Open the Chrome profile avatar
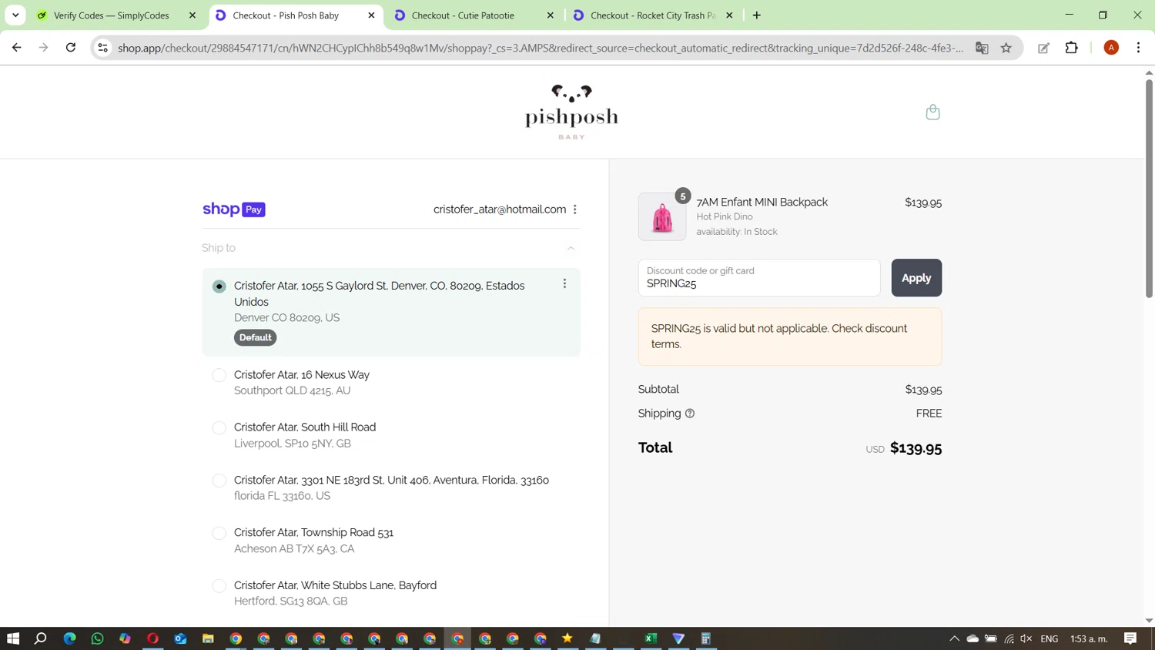Screen dimensions: 1155x650 tap(1111, 48)
